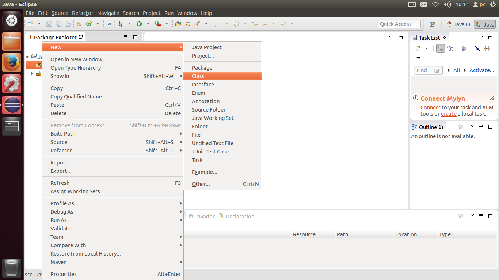
Task: Click the Connect link in Mylyn panel
Action: point(430,108)
